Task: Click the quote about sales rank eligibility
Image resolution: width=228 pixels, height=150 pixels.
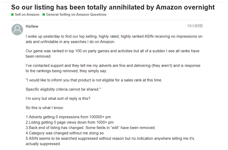Action: point(94,80)
